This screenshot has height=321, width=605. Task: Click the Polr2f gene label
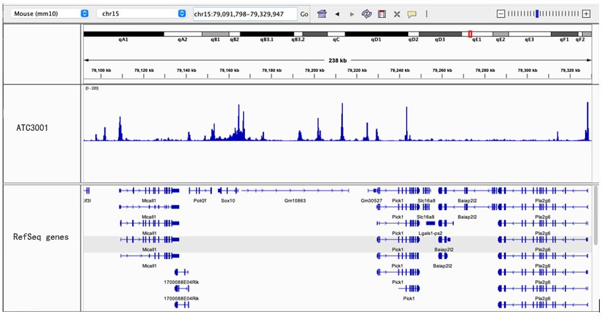pyautogui.click(x=199, y=201)
